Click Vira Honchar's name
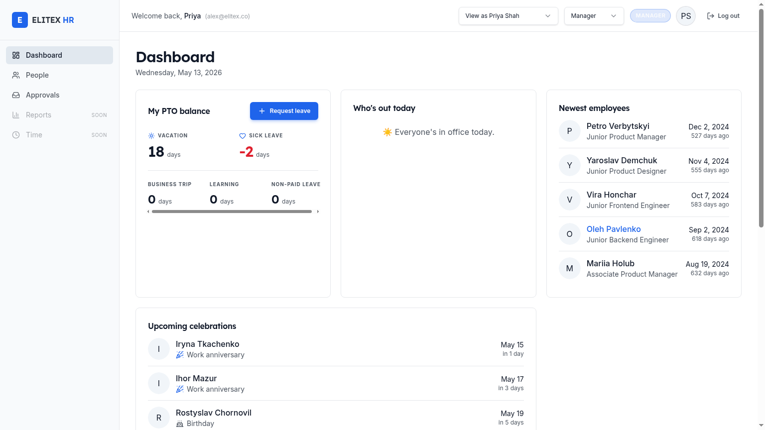This screenshot has height=430, width=765. 612,195
